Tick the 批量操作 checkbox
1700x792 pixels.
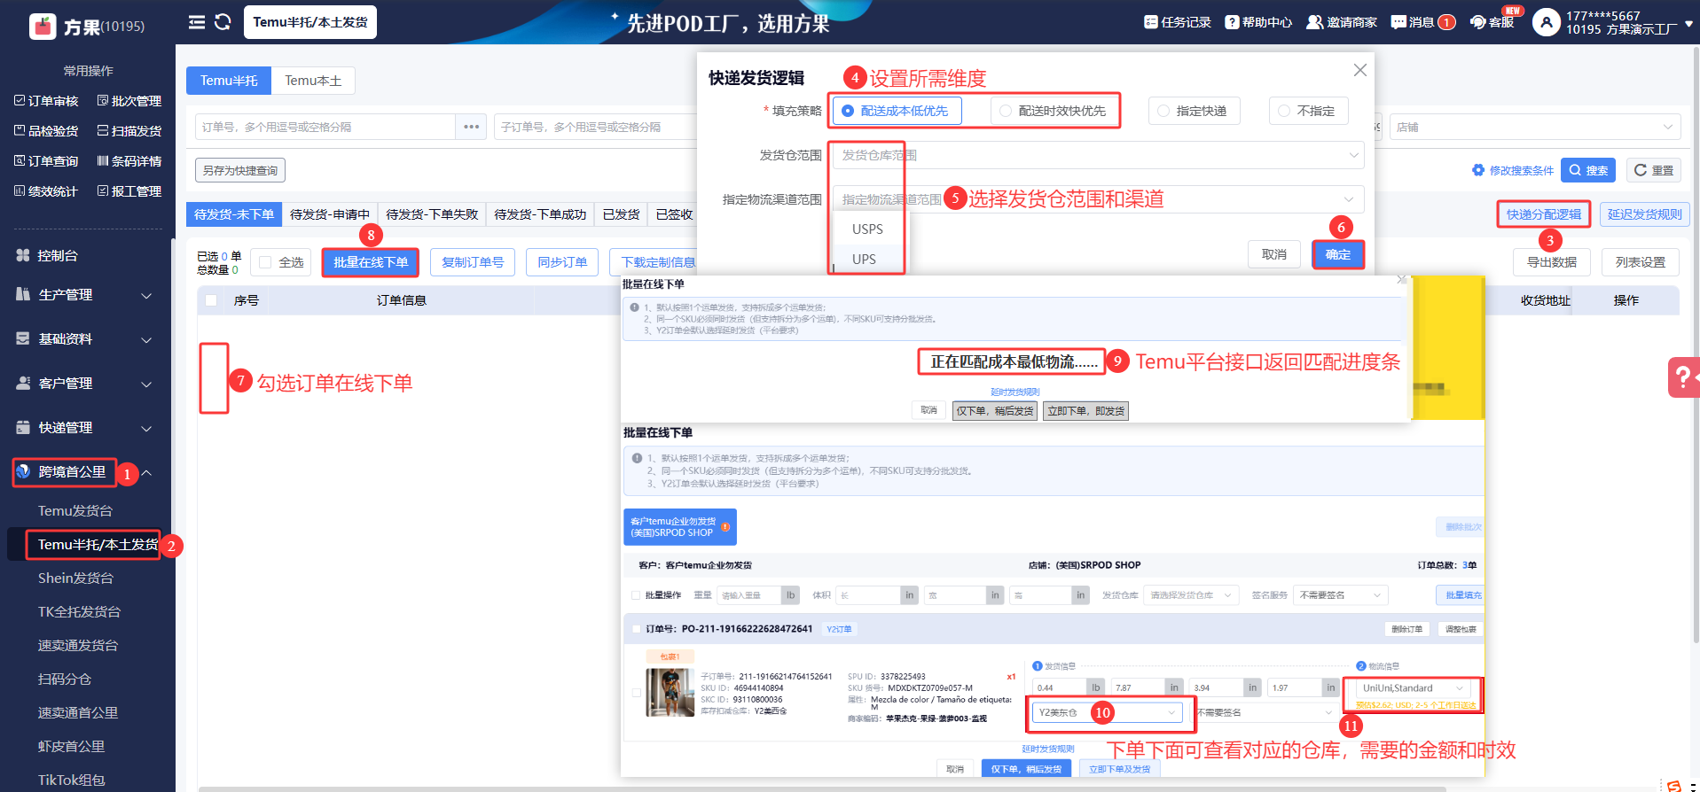coord(636,595)
